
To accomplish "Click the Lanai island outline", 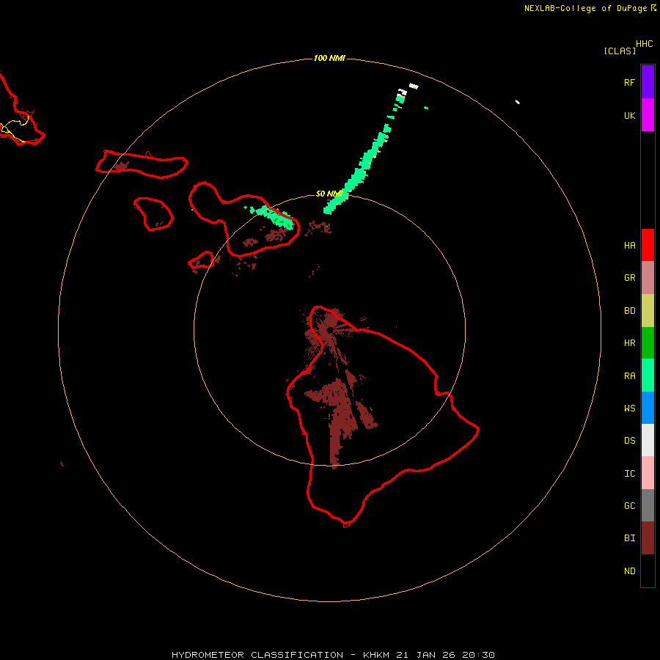I will [153, 214].
